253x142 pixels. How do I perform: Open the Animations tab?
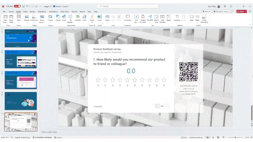pos(53,11)
